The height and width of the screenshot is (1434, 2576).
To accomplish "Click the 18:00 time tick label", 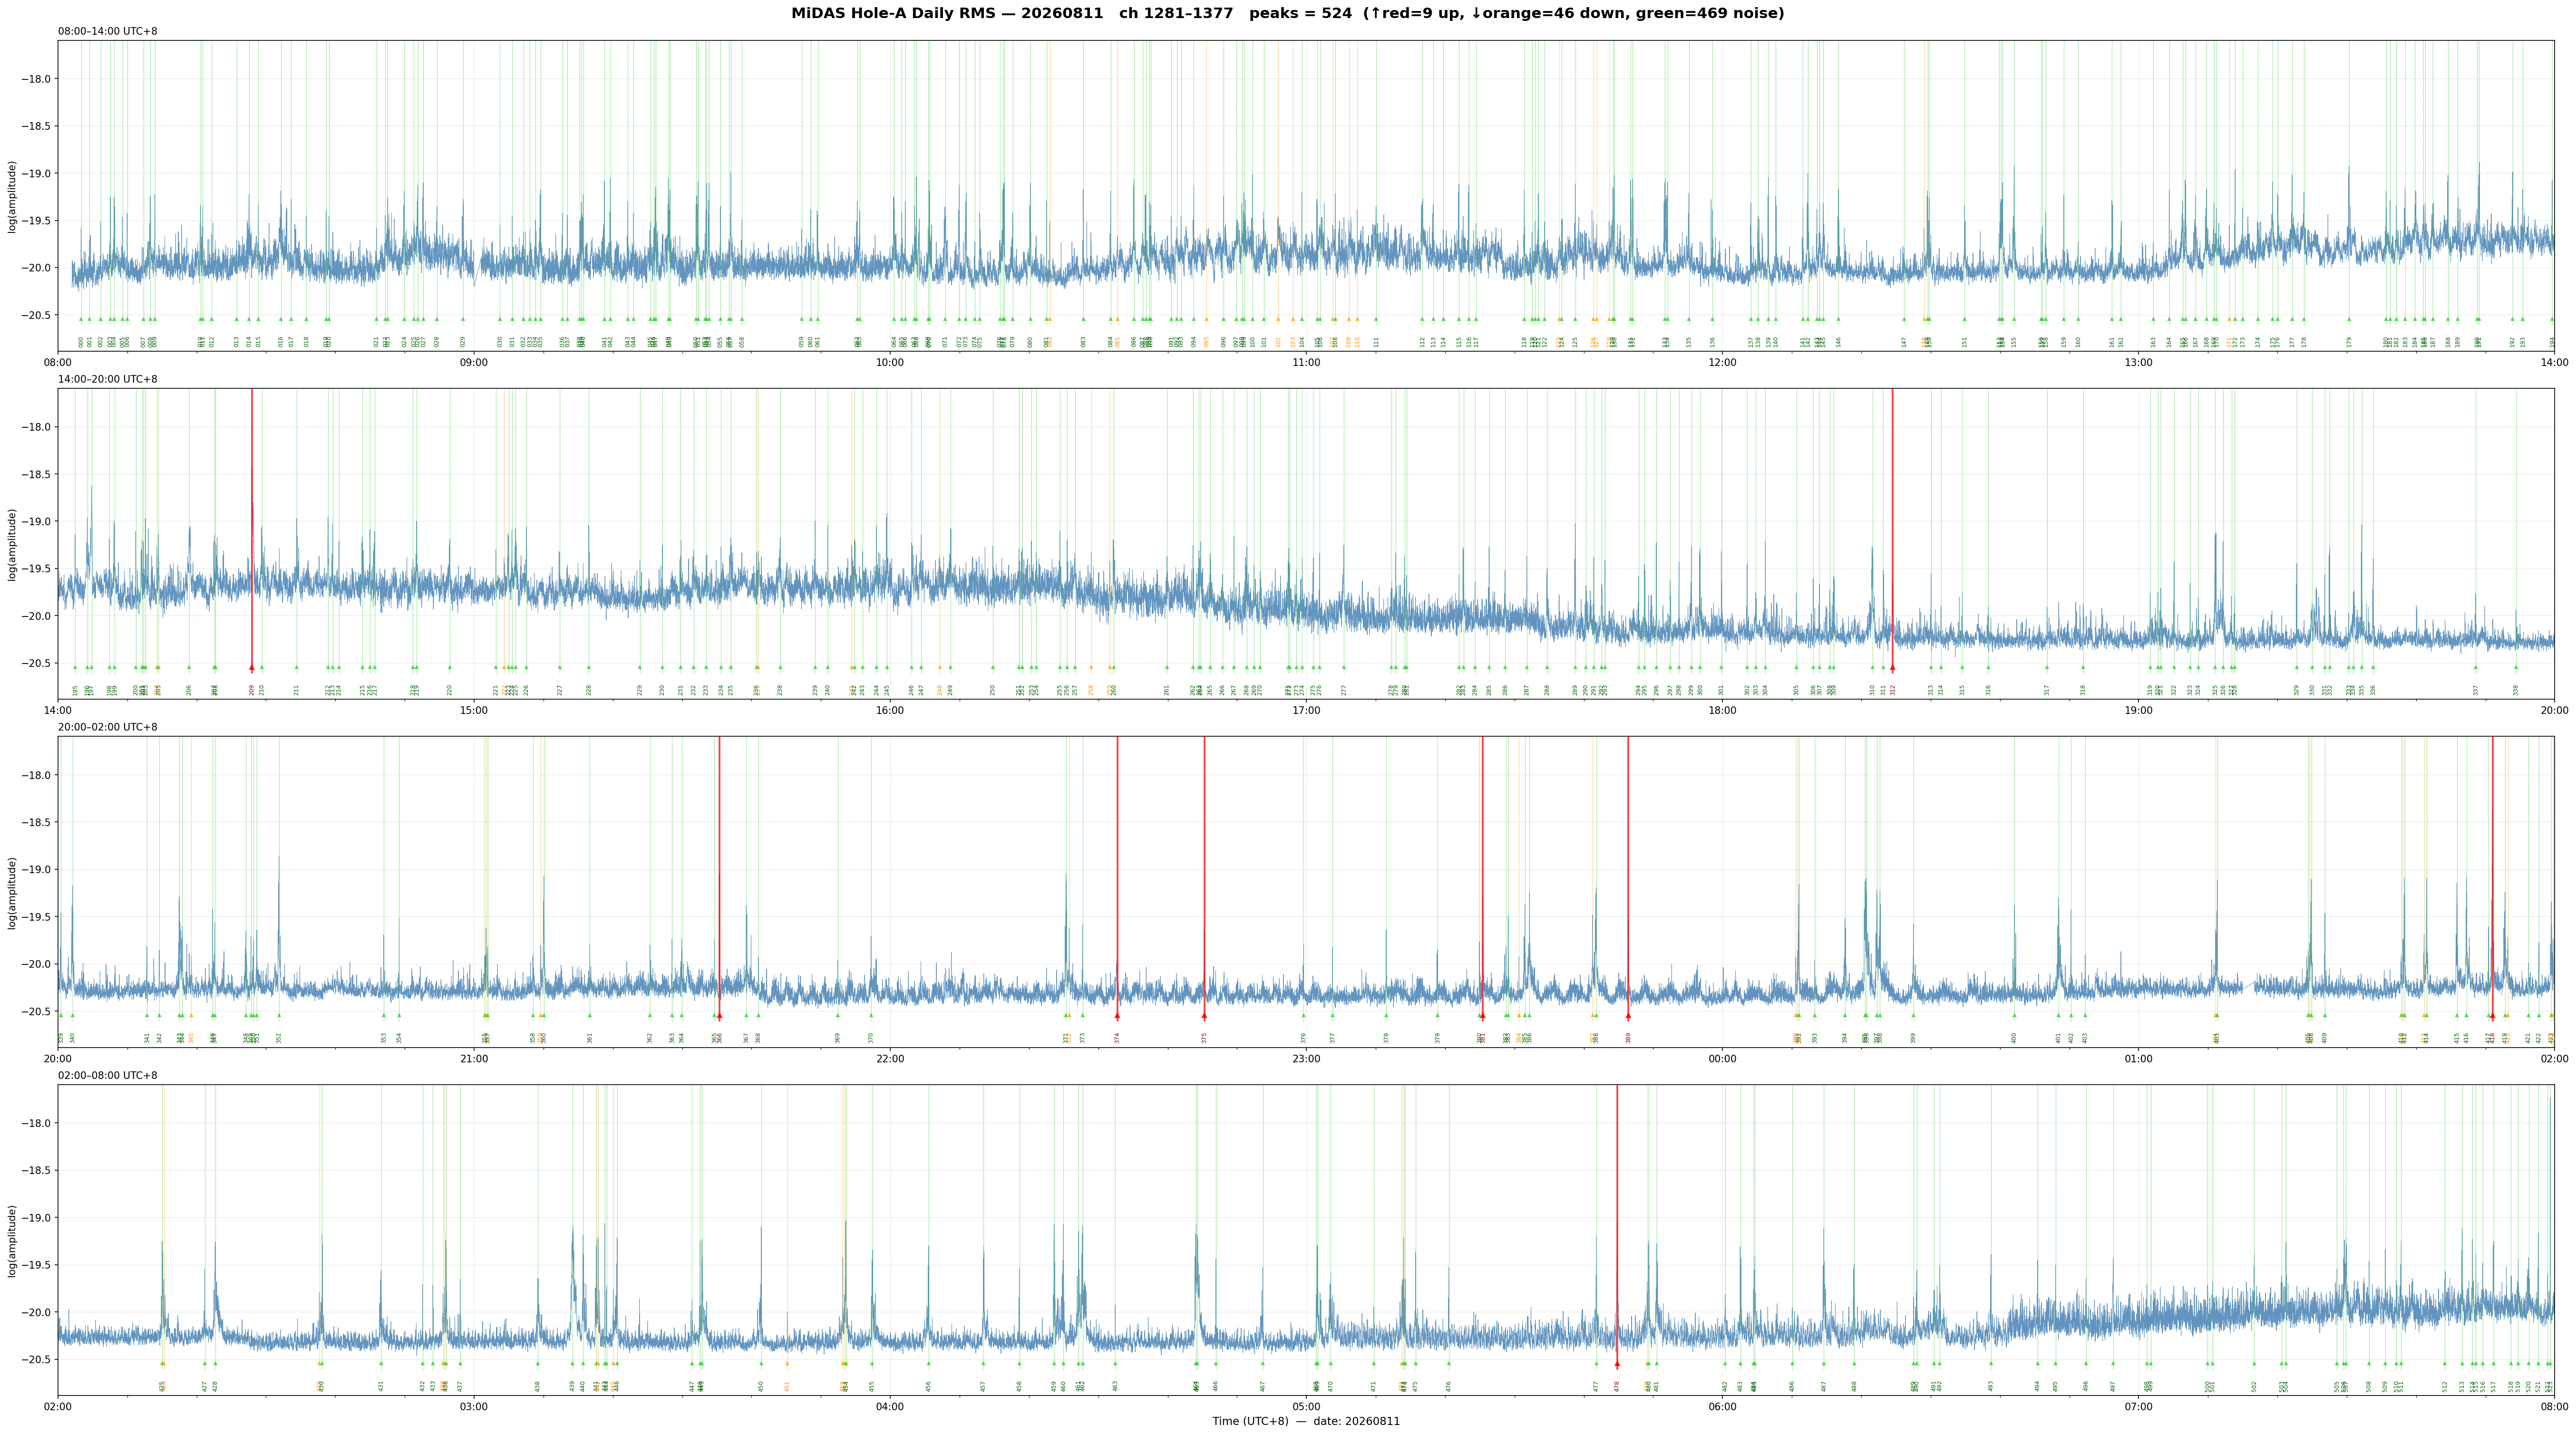I will click(x=1722, y=711).
